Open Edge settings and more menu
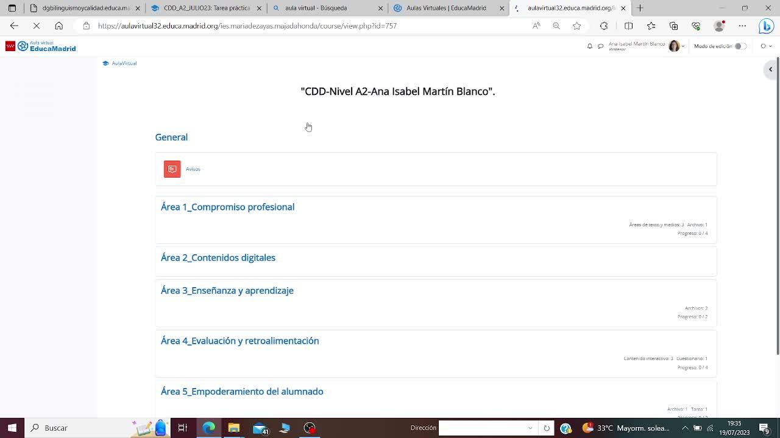The image size is (780, 438). [x=742, y=26]
